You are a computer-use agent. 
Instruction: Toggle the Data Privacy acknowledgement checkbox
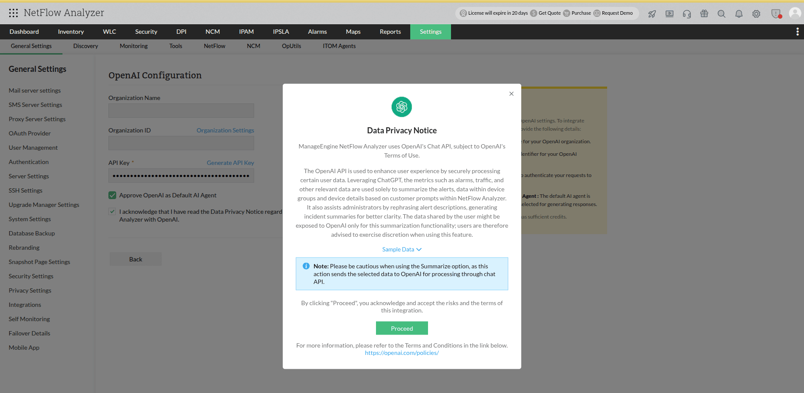[x=112, y=212]
